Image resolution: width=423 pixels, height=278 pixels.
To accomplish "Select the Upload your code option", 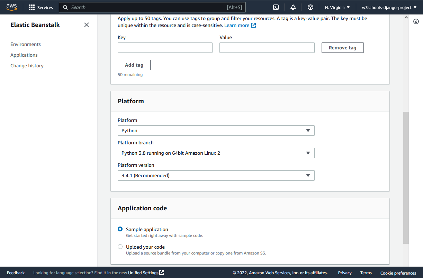I will point(120,247).
